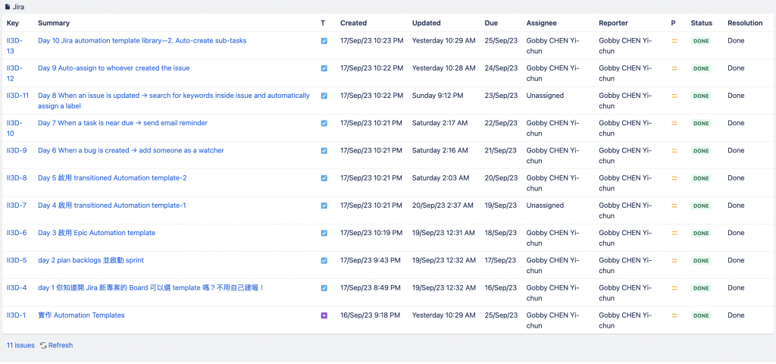Viewport: 776px width, 364px height.
Task: Click the task type icon for II3D-7
Action: tap(324, 206)
